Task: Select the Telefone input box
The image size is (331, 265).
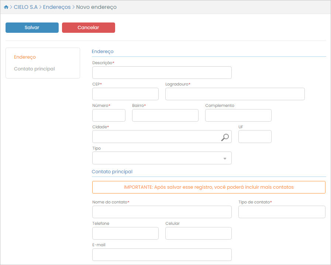Action: (125, 233)
